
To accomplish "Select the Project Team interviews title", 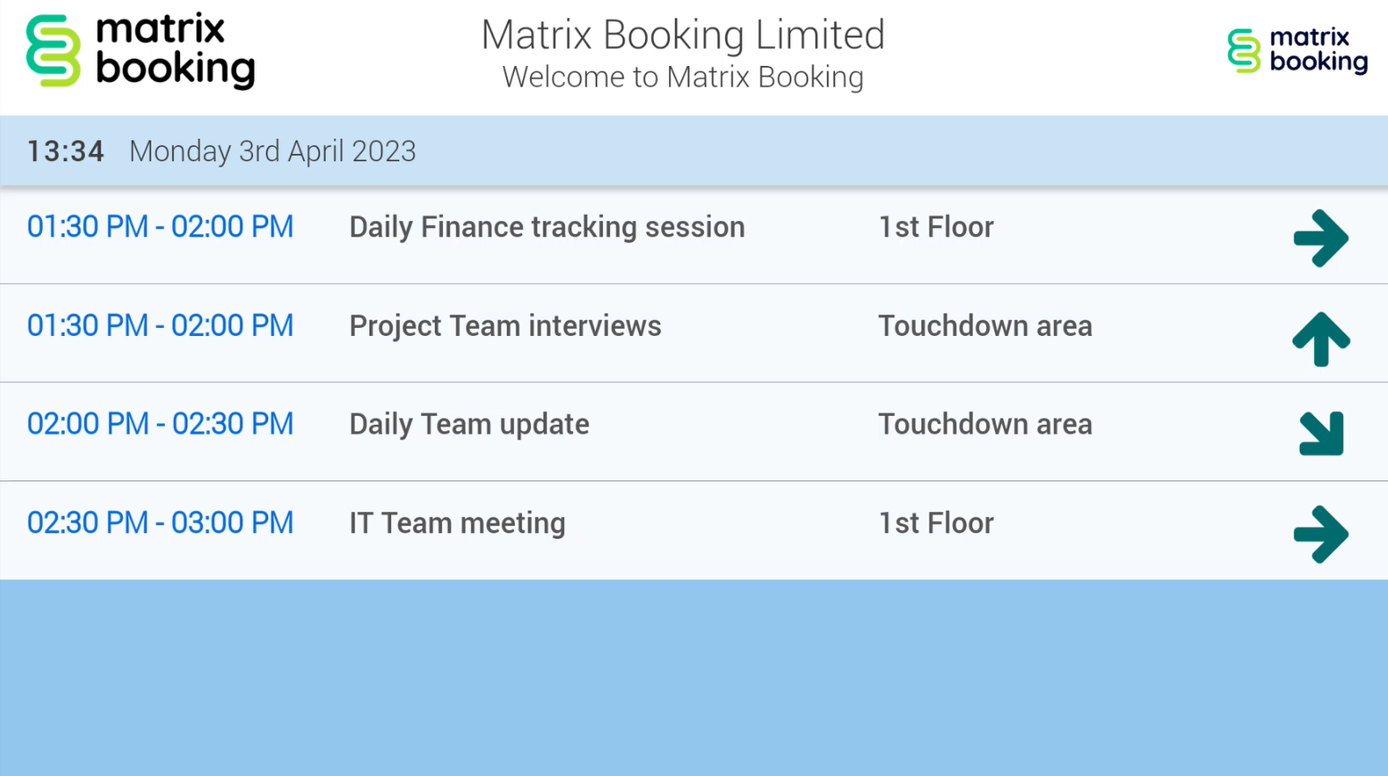I will (x=505, y=326).
